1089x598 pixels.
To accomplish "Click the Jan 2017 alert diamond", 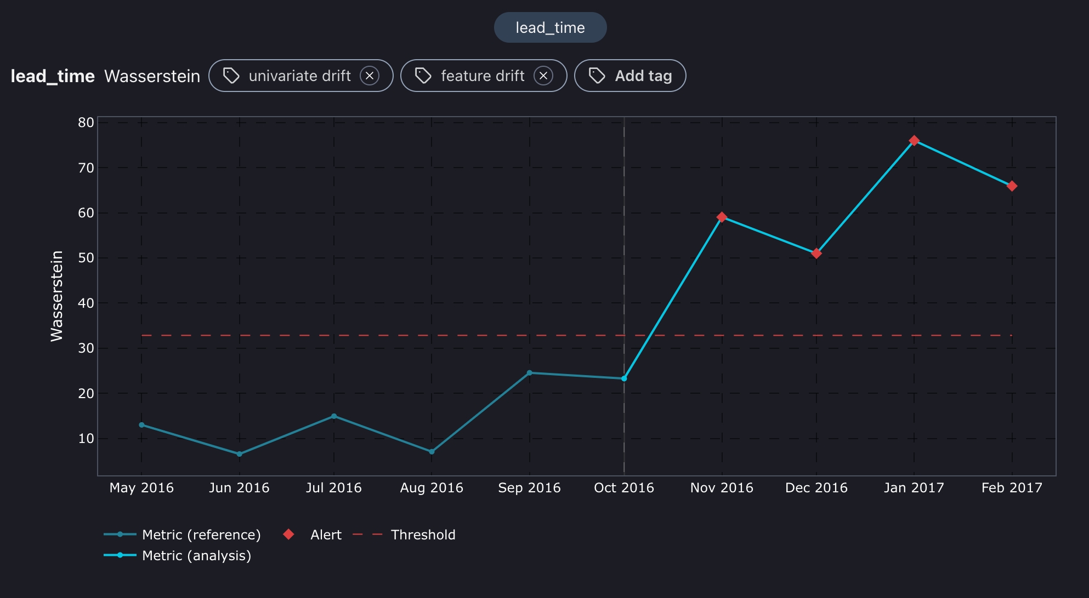I will pyautogui.click(x=914, y=141).
